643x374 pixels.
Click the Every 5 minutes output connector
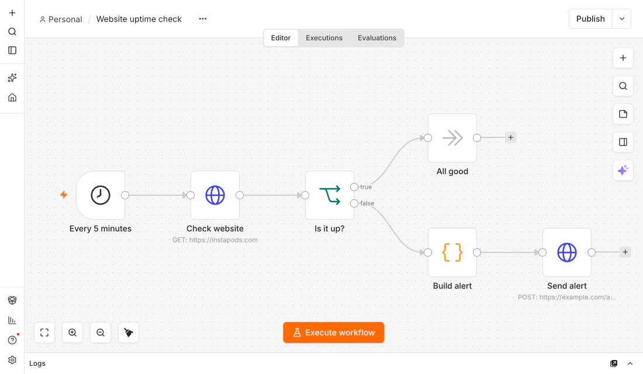[x=125, y=195]
